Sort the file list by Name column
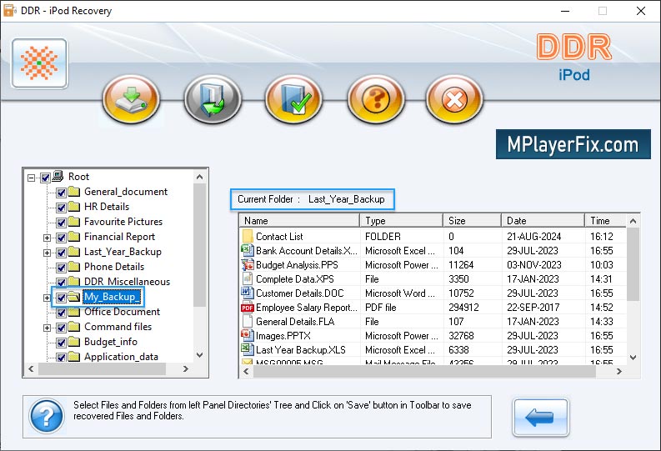 [x=300, y=221]
